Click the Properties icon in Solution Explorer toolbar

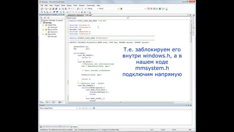[x=41, y=18]
